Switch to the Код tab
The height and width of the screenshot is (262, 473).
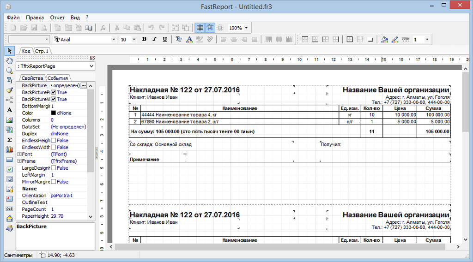[26, 51]
